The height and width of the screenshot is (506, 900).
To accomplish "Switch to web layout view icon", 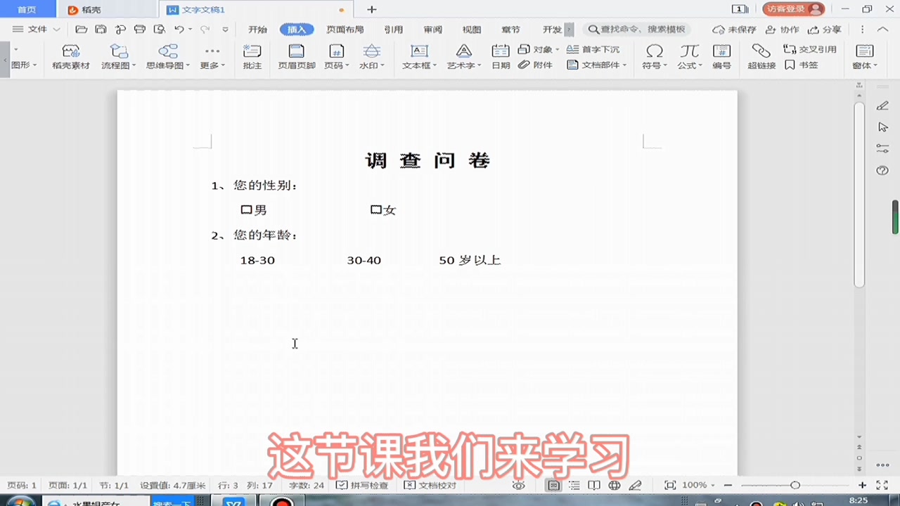I will tap(615, 485).
